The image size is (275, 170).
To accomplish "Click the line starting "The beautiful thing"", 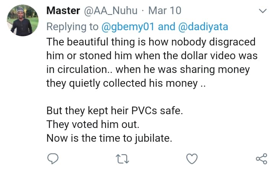I will click(150, 41).
